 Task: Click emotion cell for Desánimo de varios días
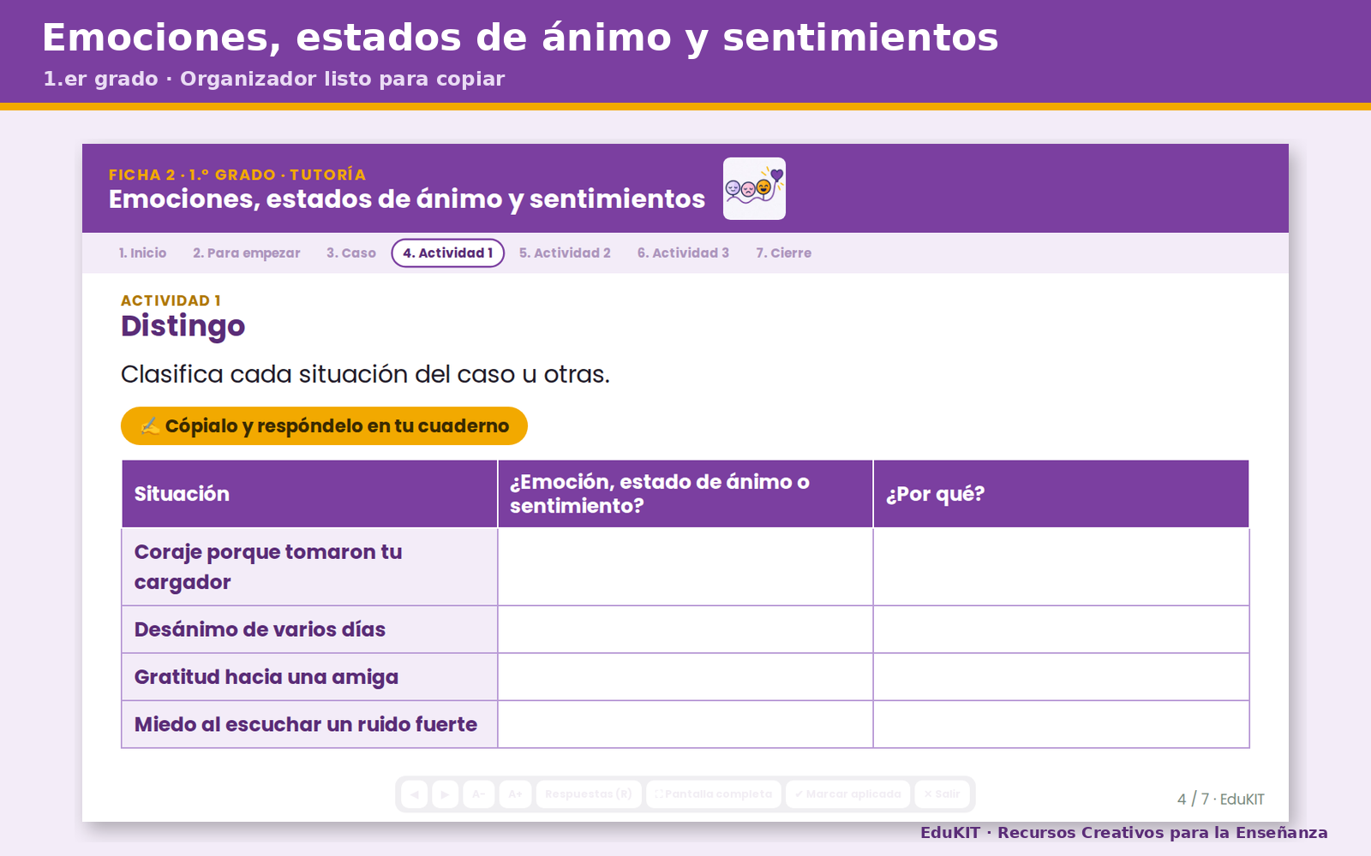pos(685,629)
